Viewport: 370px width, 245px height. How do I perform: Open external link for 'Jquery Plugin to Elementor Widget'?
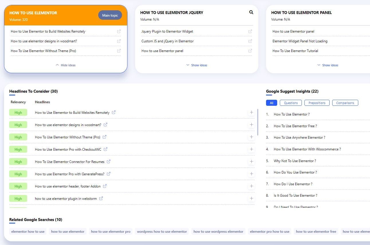point(250,31)
